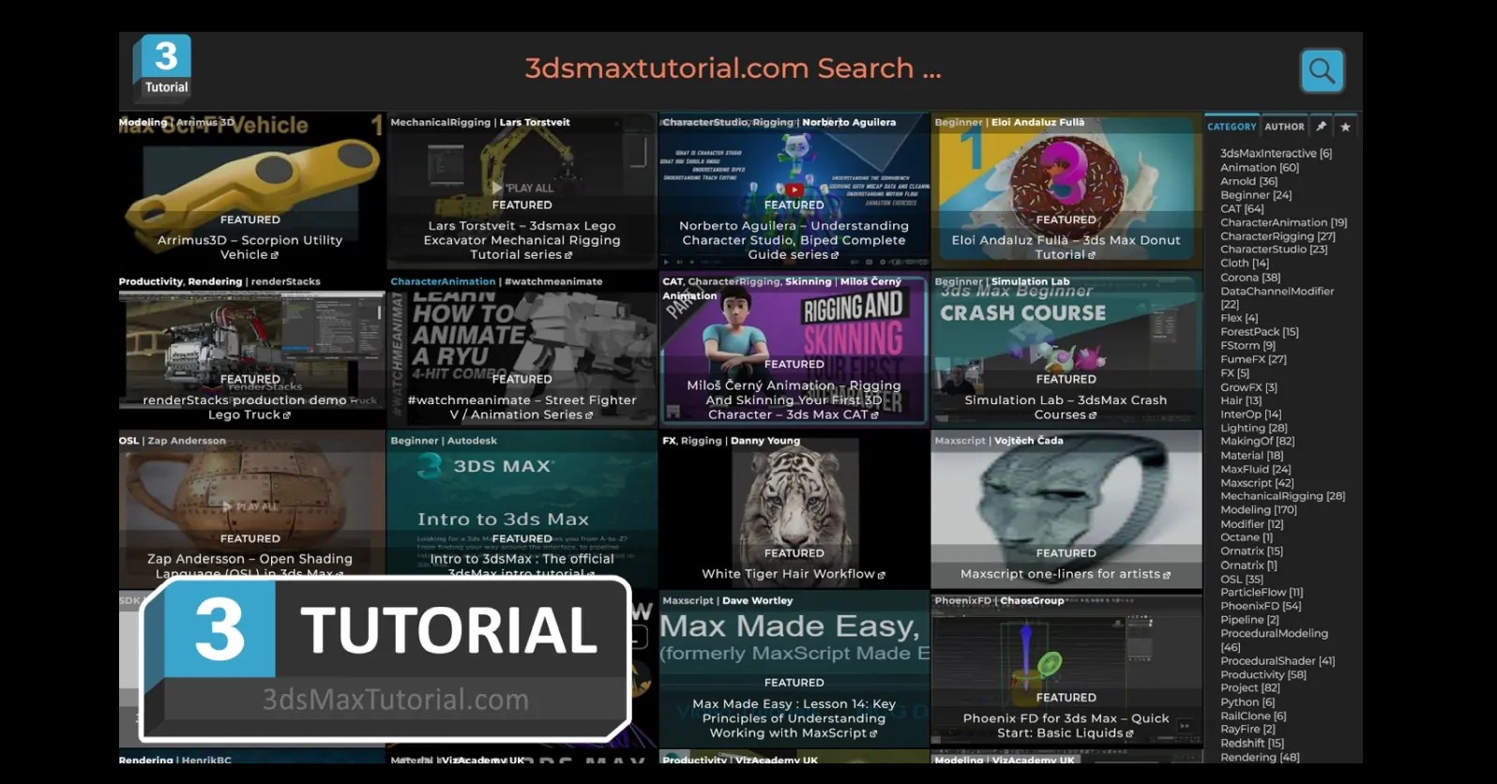Screen dimensions: 1497x784
Task: Open #watchmeanimate Street Fighter V Animation Series
Action: click(x=522, y=407)
